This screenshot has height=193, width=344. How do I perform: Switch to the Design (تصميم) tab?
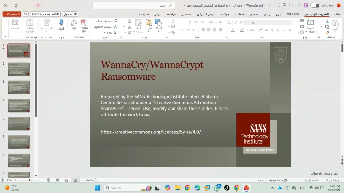[254, 14]
